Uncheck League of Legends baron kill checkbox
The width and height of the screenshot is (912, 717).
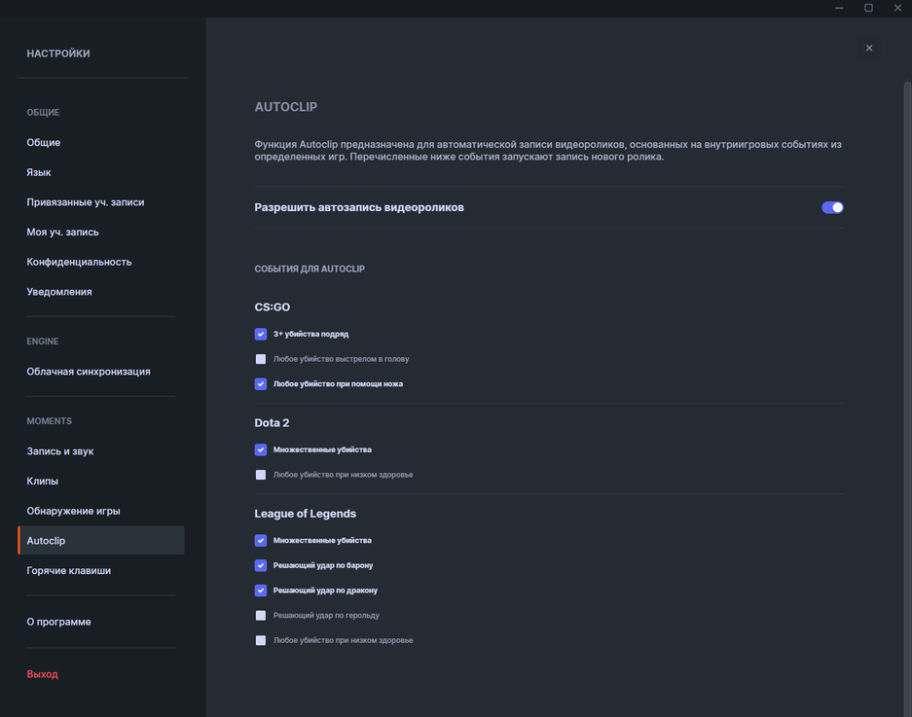261,565
